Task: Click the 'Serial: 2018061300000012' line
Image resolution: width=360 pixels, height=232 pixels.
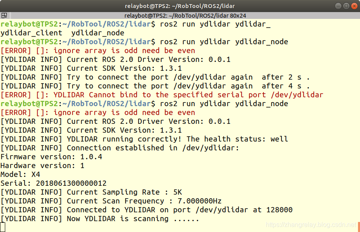Action: (x=54, y=183)
